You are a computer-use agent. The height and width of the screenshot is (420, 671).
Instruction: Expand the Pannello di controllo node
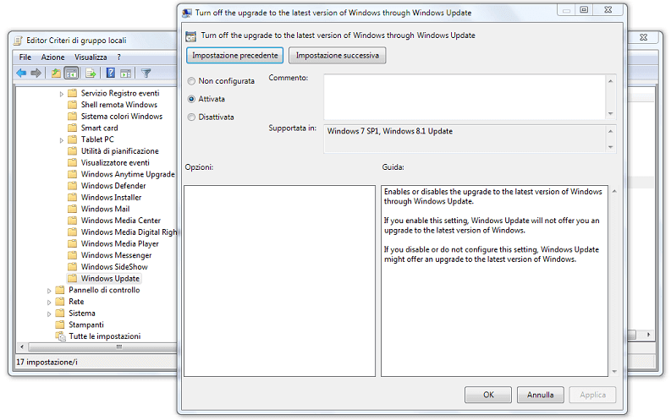tap(49, 291)
